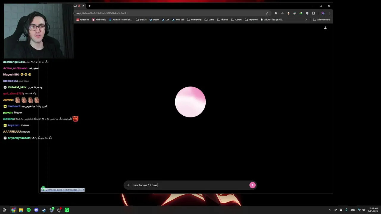Open network status in the system tray

point(360,210)
